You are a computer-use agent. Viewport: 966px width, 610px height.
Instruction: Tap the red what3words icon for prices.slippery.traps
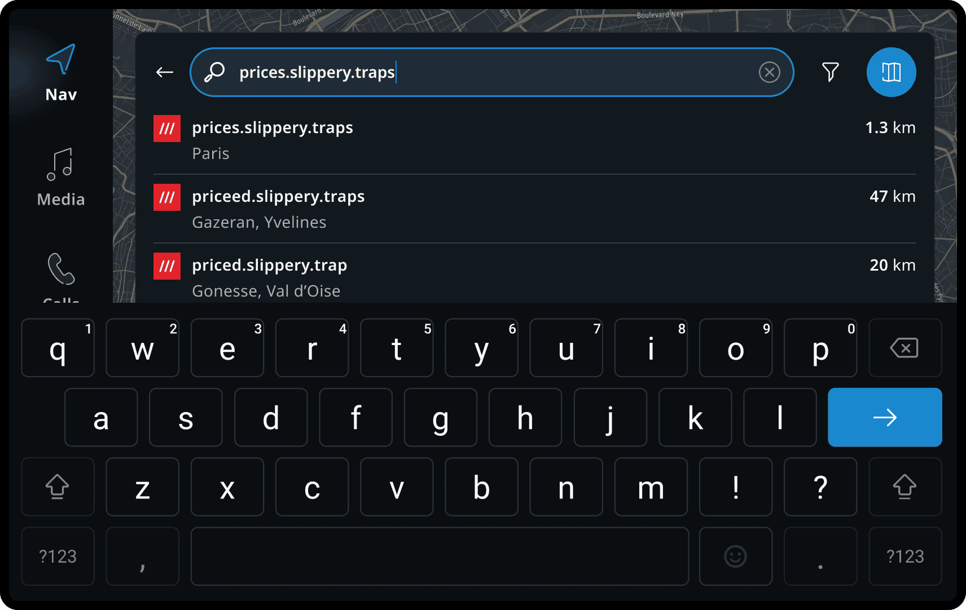167,129
